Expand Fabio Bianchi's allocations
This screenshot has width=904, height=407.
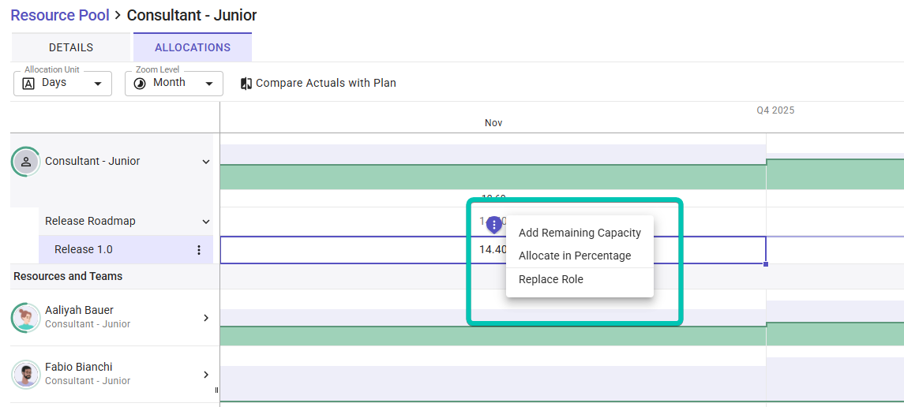click(x=206, y=375)
